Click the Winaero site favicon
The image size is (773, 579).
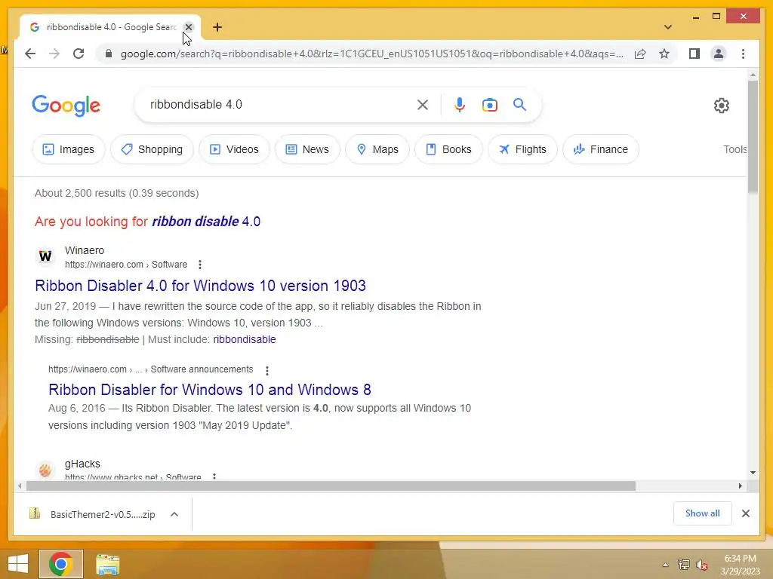tap(45, 256)
